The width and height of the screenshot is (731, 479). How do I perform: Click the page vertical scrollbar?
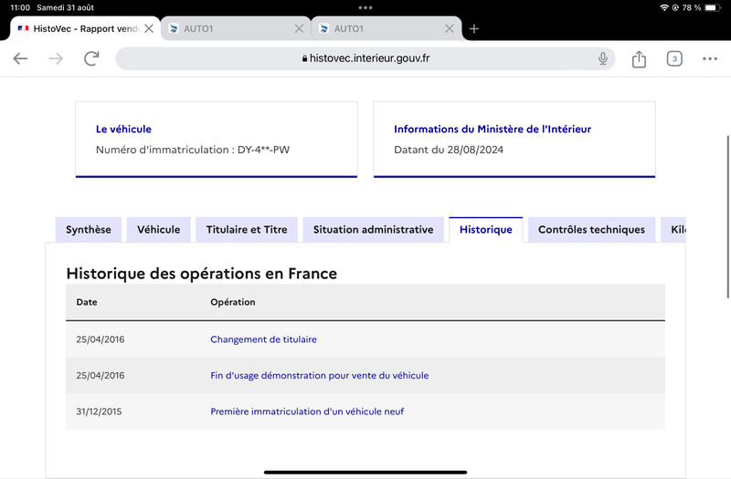(727, 217)
